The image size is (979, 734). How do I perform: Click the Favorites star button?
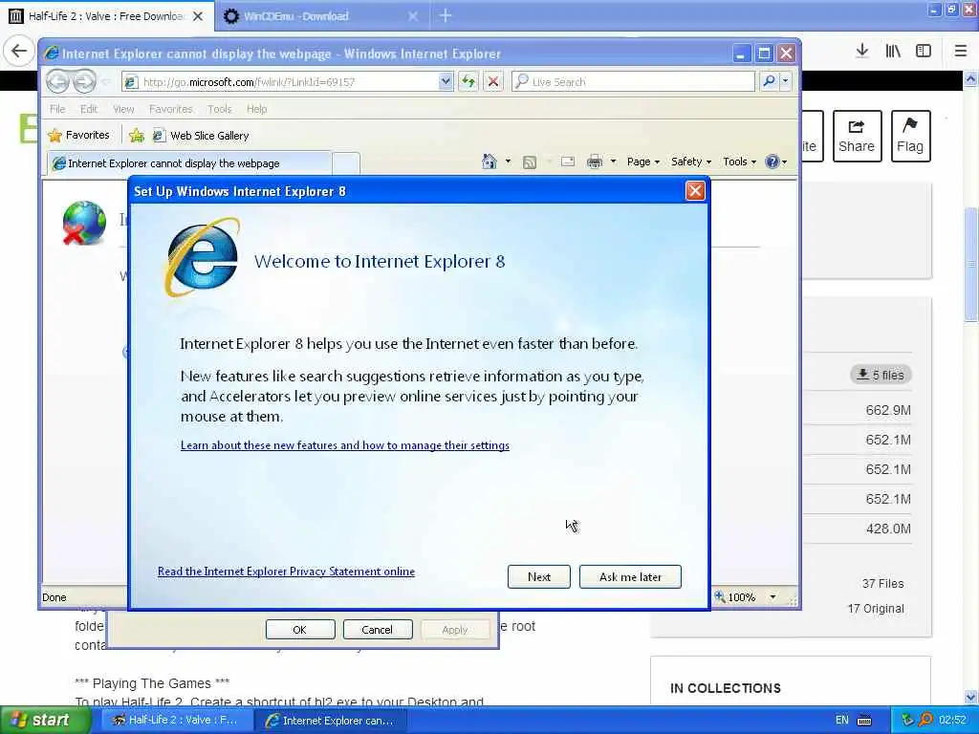tap(79, 135)
